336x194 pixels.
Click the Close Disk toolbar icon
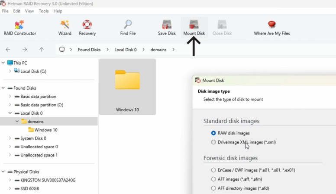222,24
